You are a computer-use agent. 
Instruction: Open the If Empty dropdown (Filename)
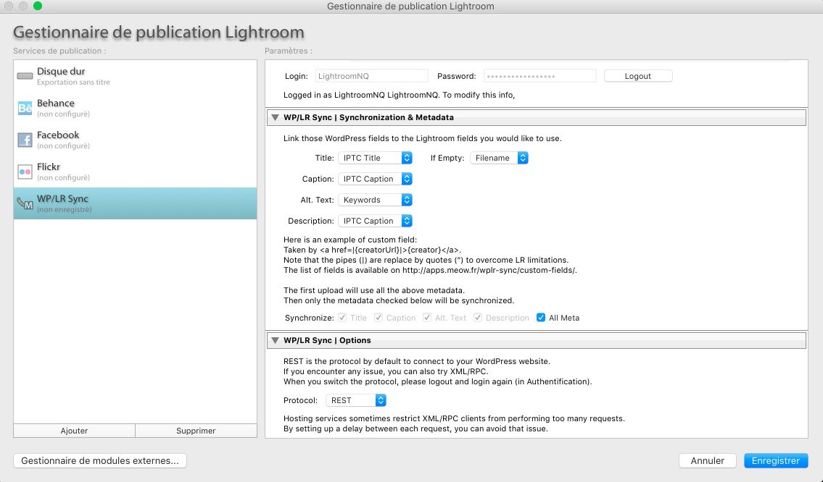pos(499,158)
